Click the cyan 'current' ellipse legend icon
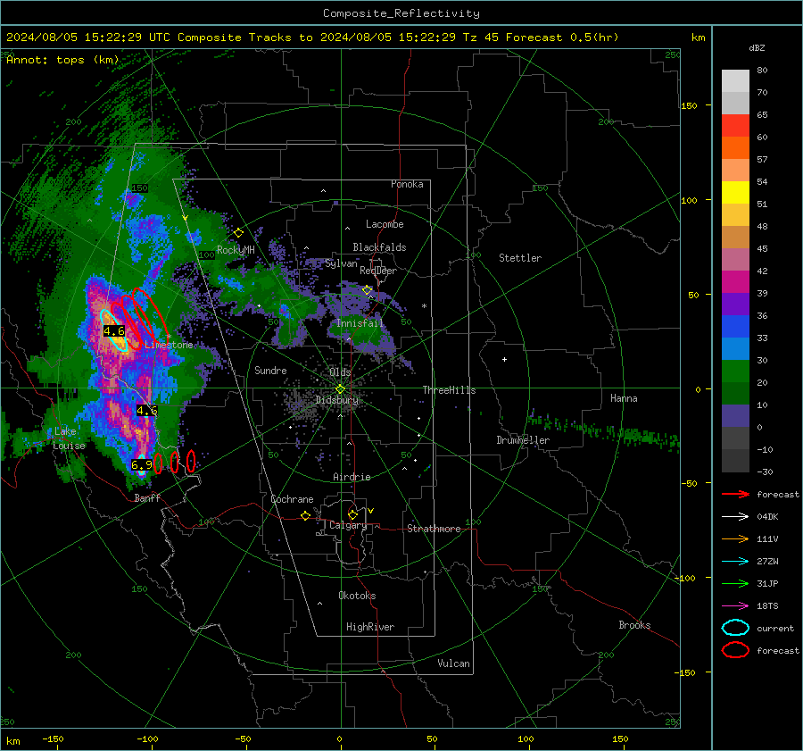This screenshot has width=803, height=751. pos(735,628)
